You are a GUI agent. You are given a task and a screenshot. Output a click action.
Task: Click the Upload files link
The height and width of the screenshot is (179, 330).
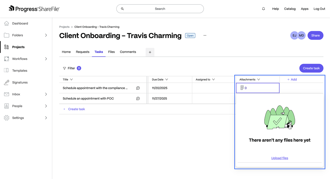[280, 158]
